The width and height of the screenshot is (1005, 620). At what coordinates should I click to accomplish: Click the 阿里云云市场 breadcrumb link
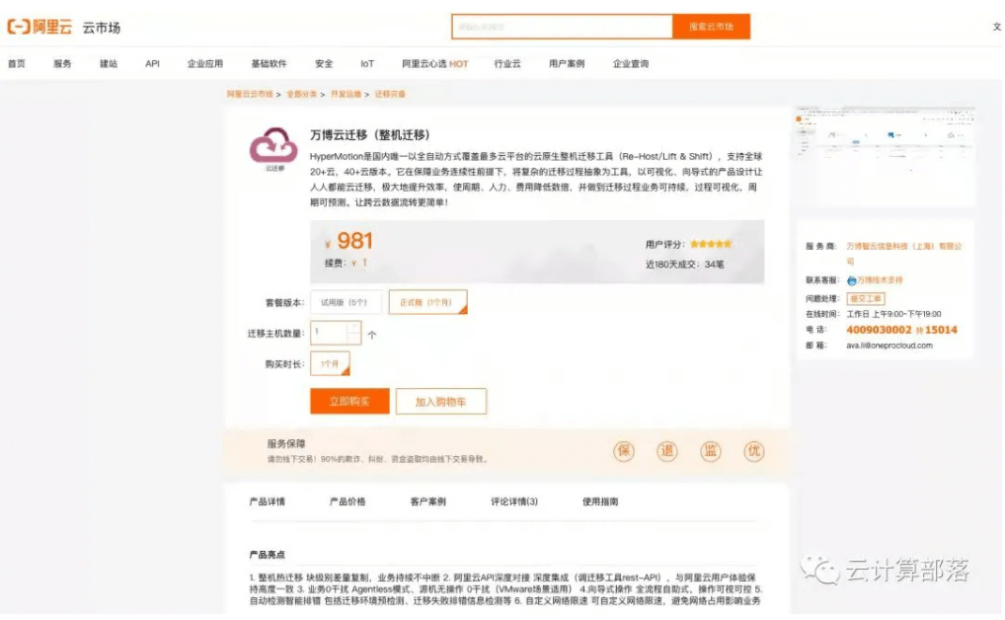pyautogui.click(x=250, y=94)
